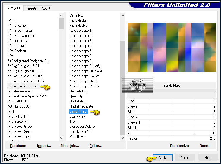Click the Cancel button
This screenshot has height=164, width=221.
[x=185, y=158]
